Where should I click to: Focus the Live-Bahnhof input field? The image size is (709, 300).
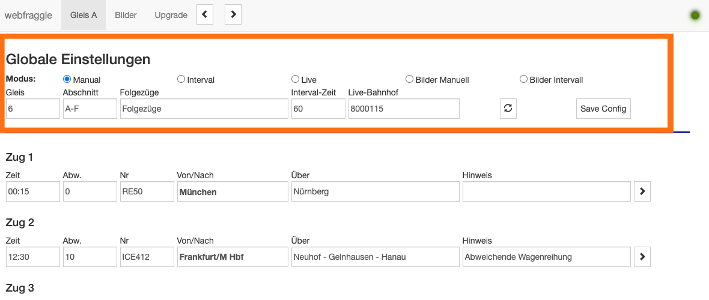[404, 109]
